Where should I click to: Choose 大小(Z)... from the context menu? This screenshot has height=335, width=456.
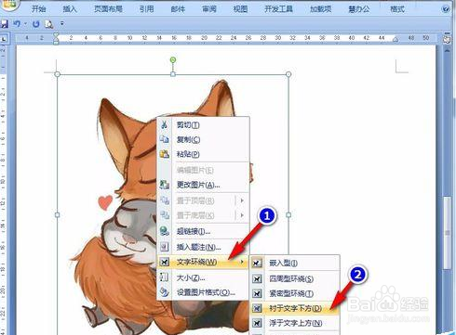203,277
